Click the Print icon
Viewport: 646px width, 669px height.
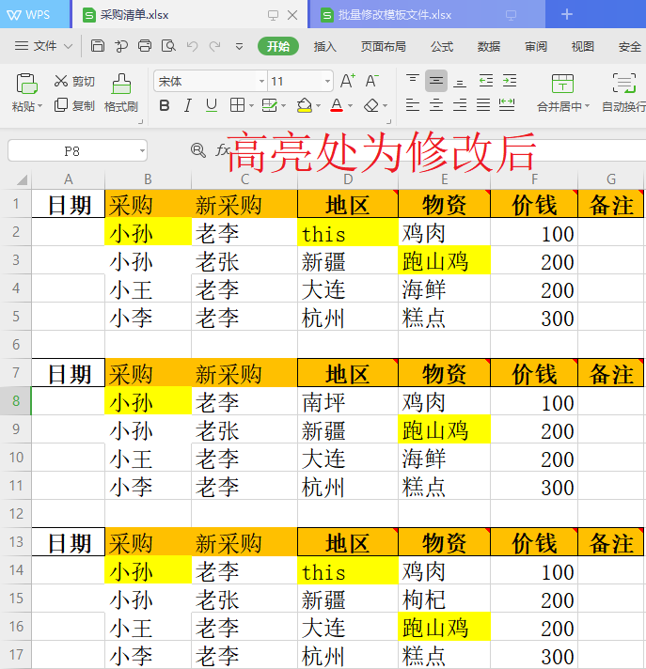145,46
